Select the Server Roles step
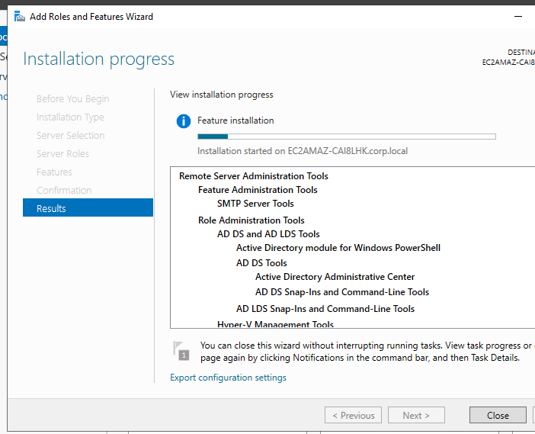Viewport: 535px width, 434px height. 62,153
